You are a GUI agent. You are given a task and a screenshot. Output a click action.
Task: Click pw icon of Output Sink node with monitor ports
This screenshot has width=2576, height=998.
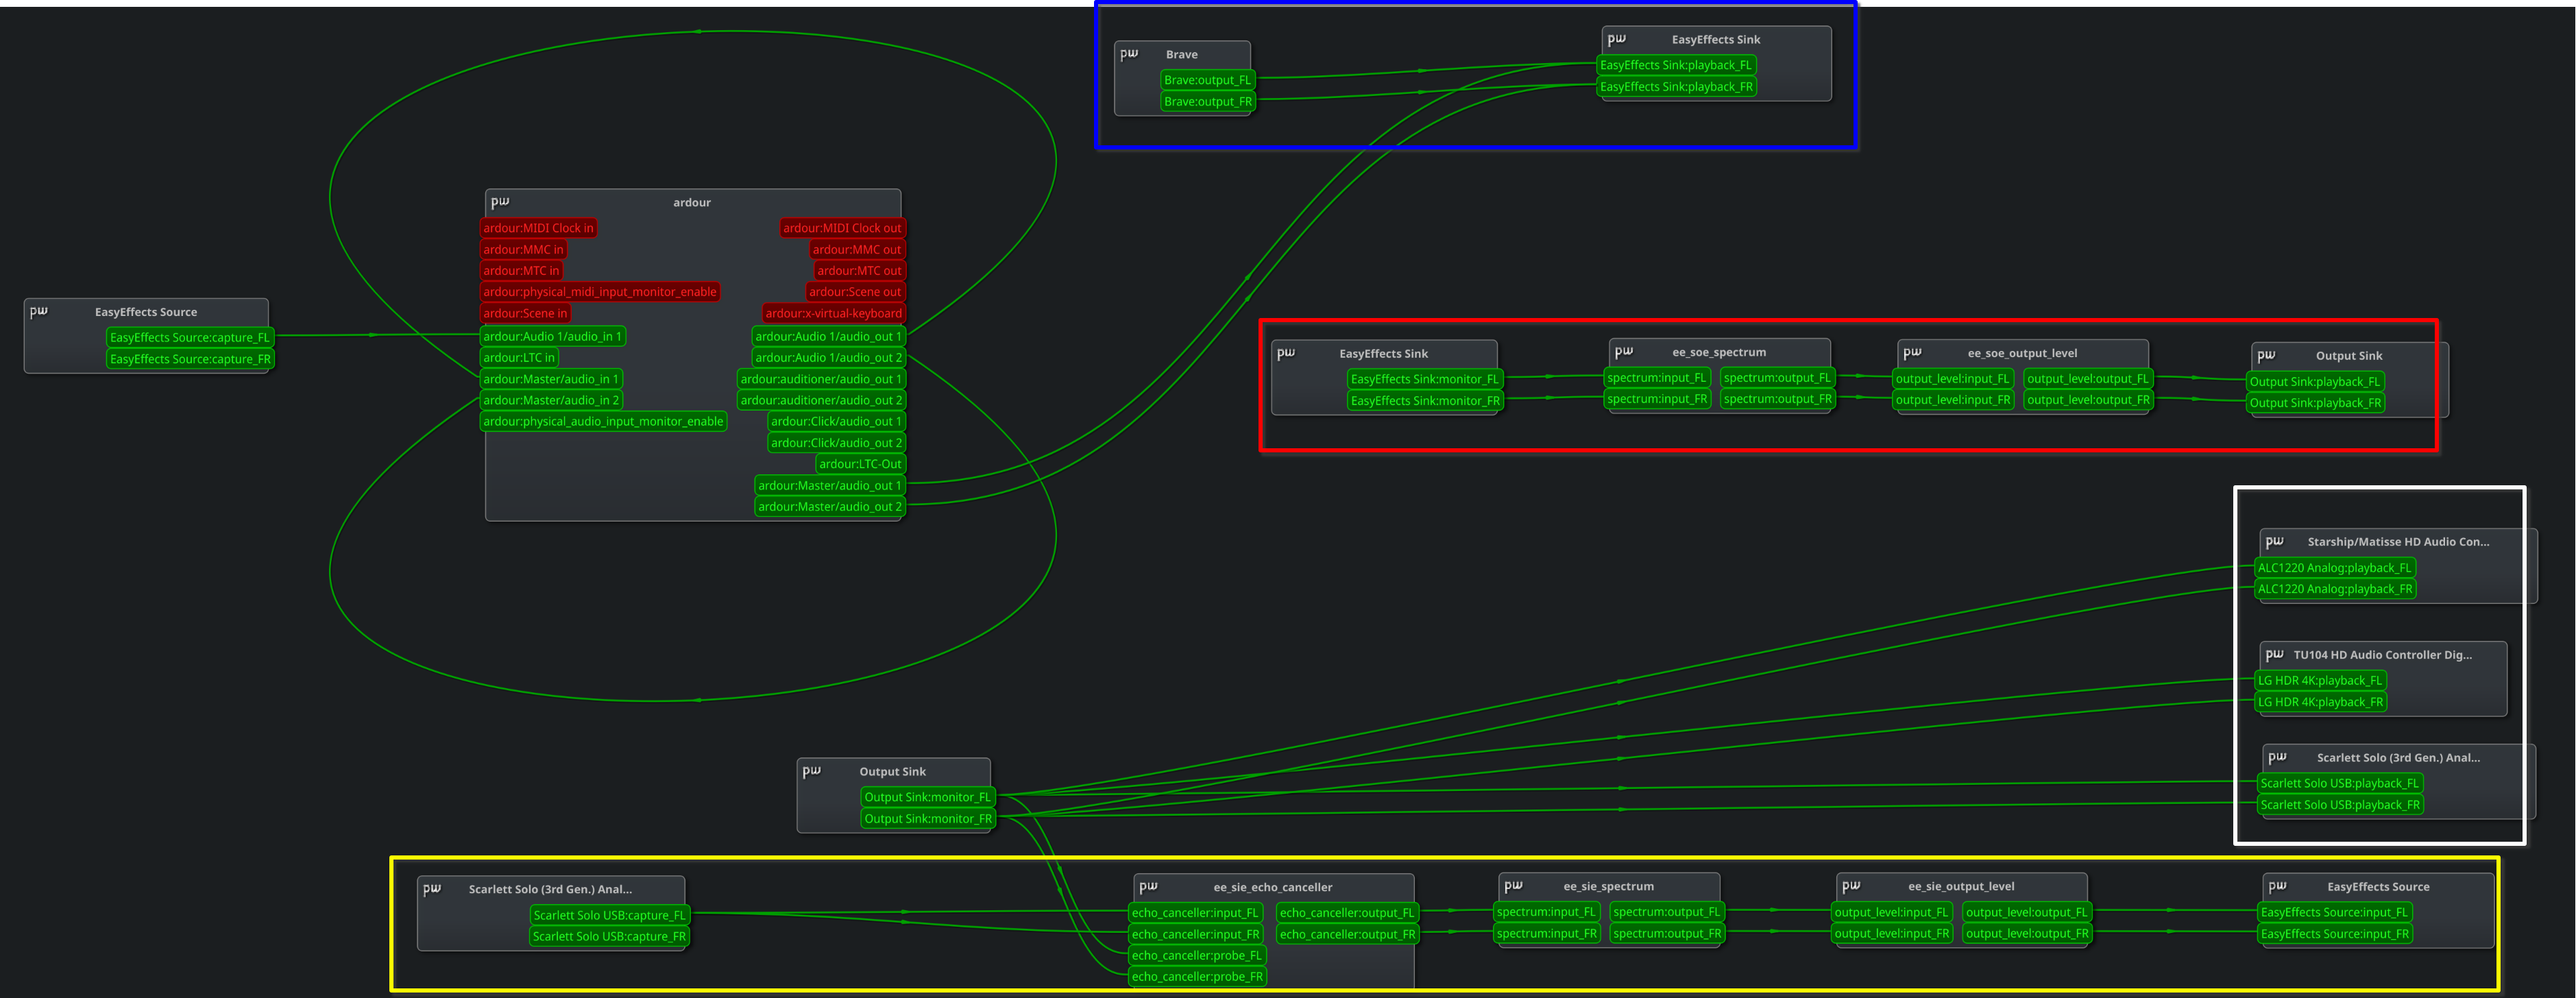tap(811, 771)
